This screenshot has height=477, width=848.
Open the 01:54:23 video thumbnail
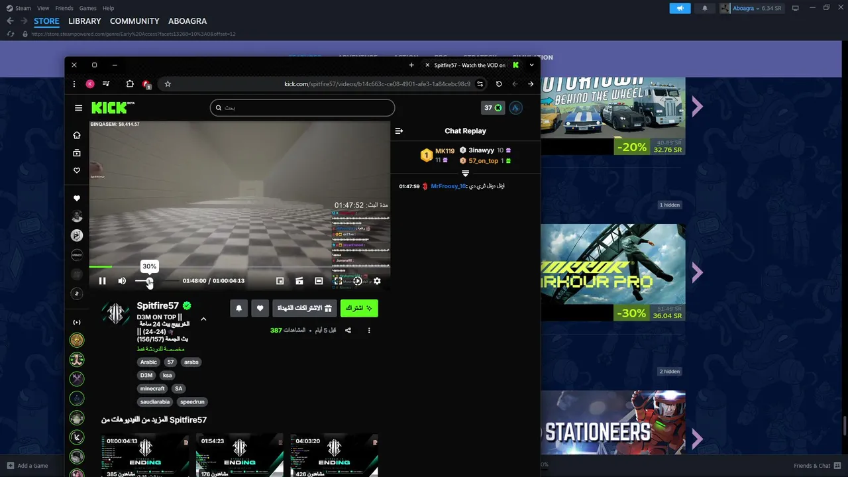pyautogui.click(x=240, y=455)
